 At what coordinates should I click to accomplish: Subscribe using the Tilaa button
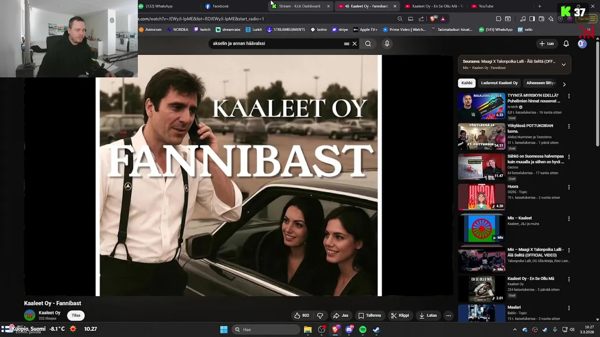(76, 315)
